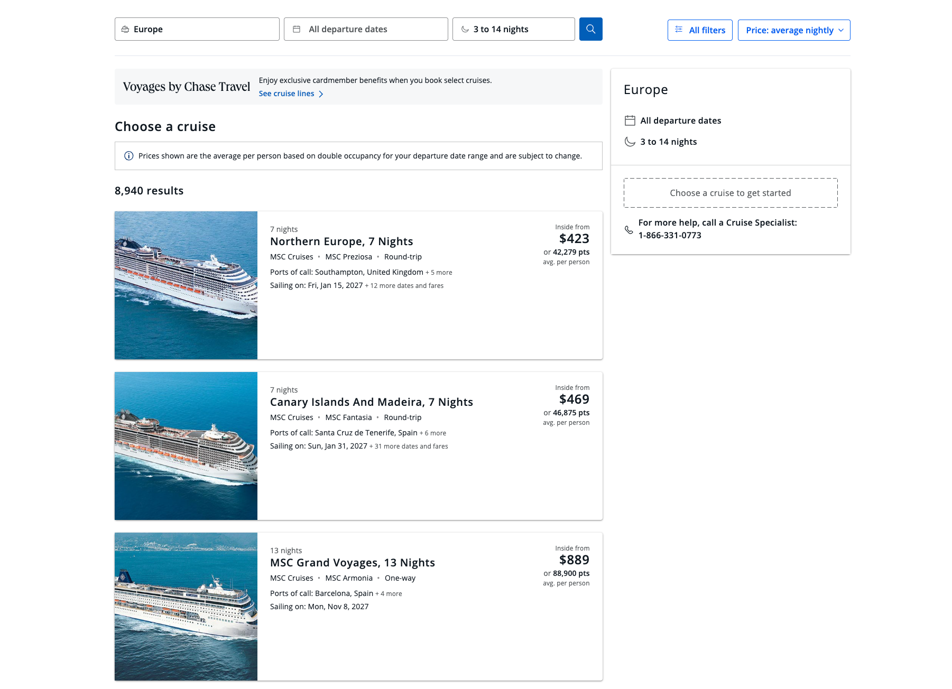Click the MSC Preziosa ship photo

click(x=186, y=285)
